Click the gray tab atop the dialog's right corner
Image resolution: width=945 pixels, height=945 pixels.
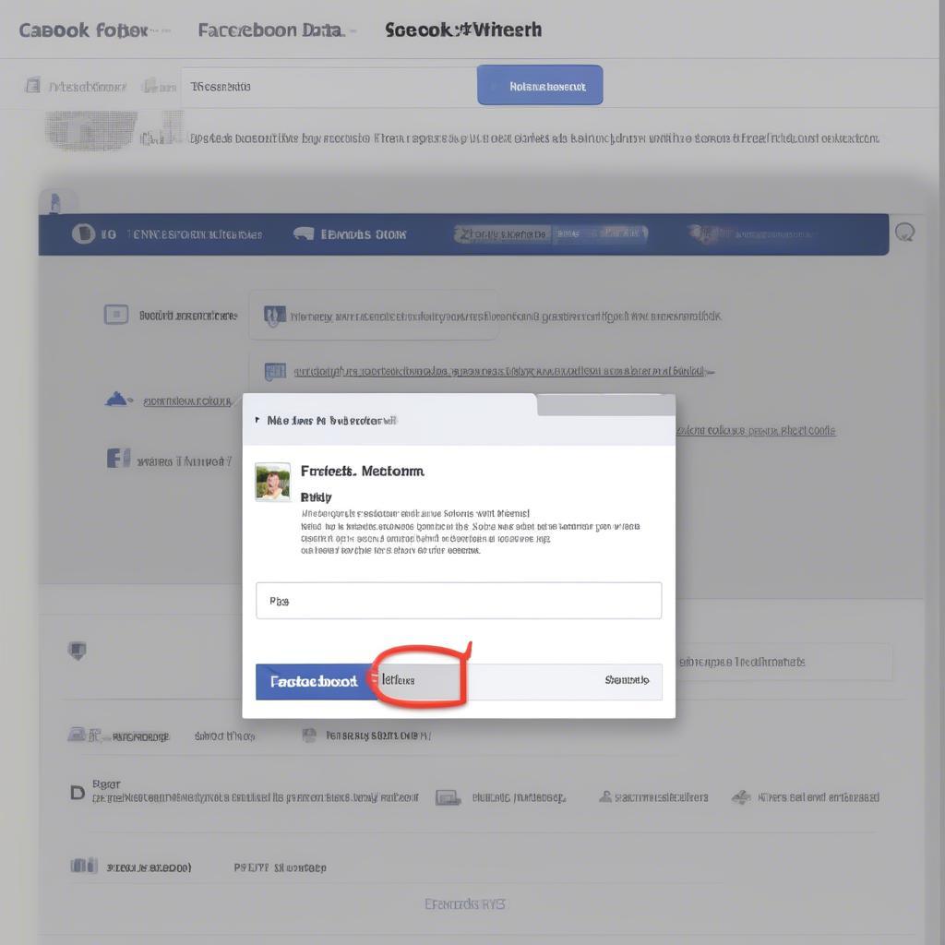coord(605,406)
